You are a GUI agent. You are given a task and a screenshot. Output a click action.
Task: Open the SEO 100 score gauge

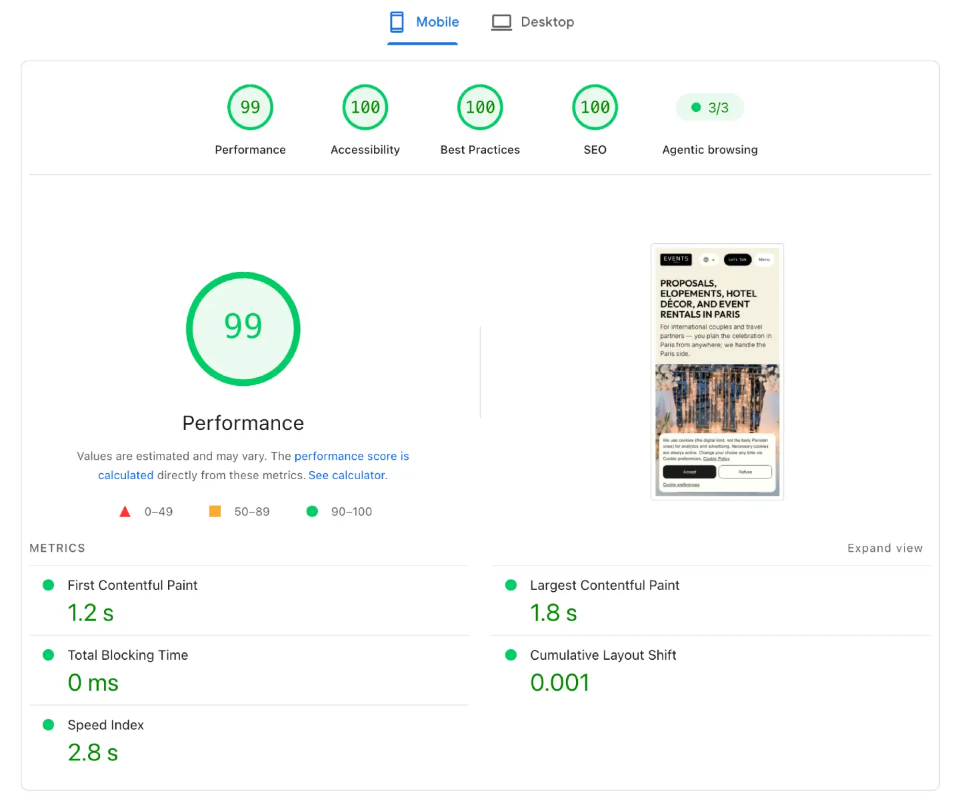point(595,107)
